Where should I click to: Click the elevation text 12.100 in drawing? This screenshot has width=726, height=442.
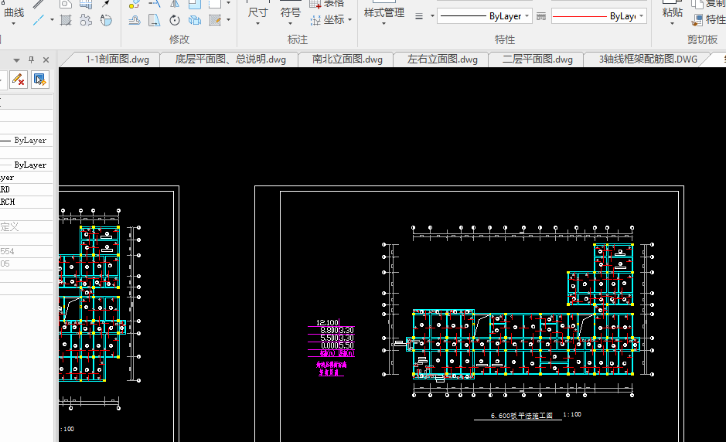[327, 322]
